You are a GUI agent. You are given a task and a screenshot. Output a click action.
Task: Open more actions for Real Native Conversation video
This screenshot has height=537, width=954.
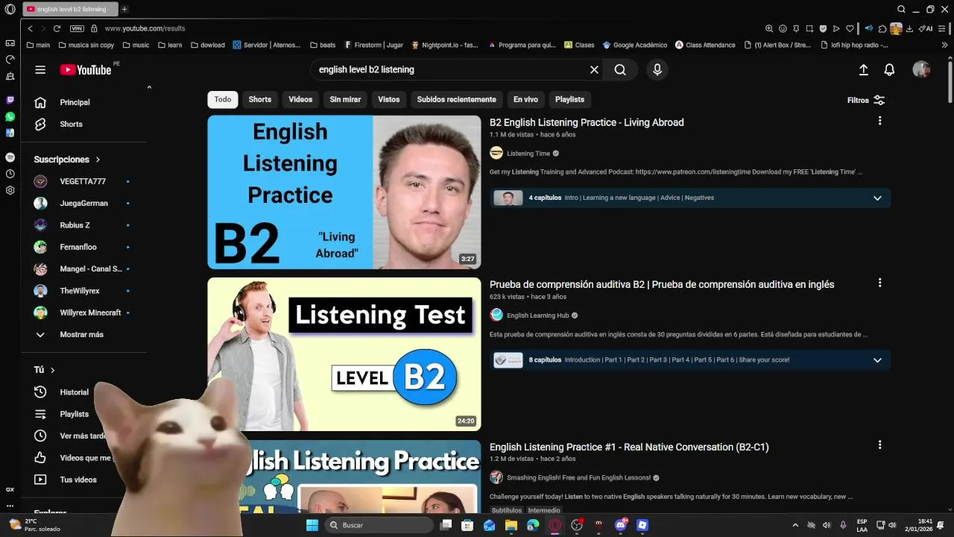(x=879, y=445)
